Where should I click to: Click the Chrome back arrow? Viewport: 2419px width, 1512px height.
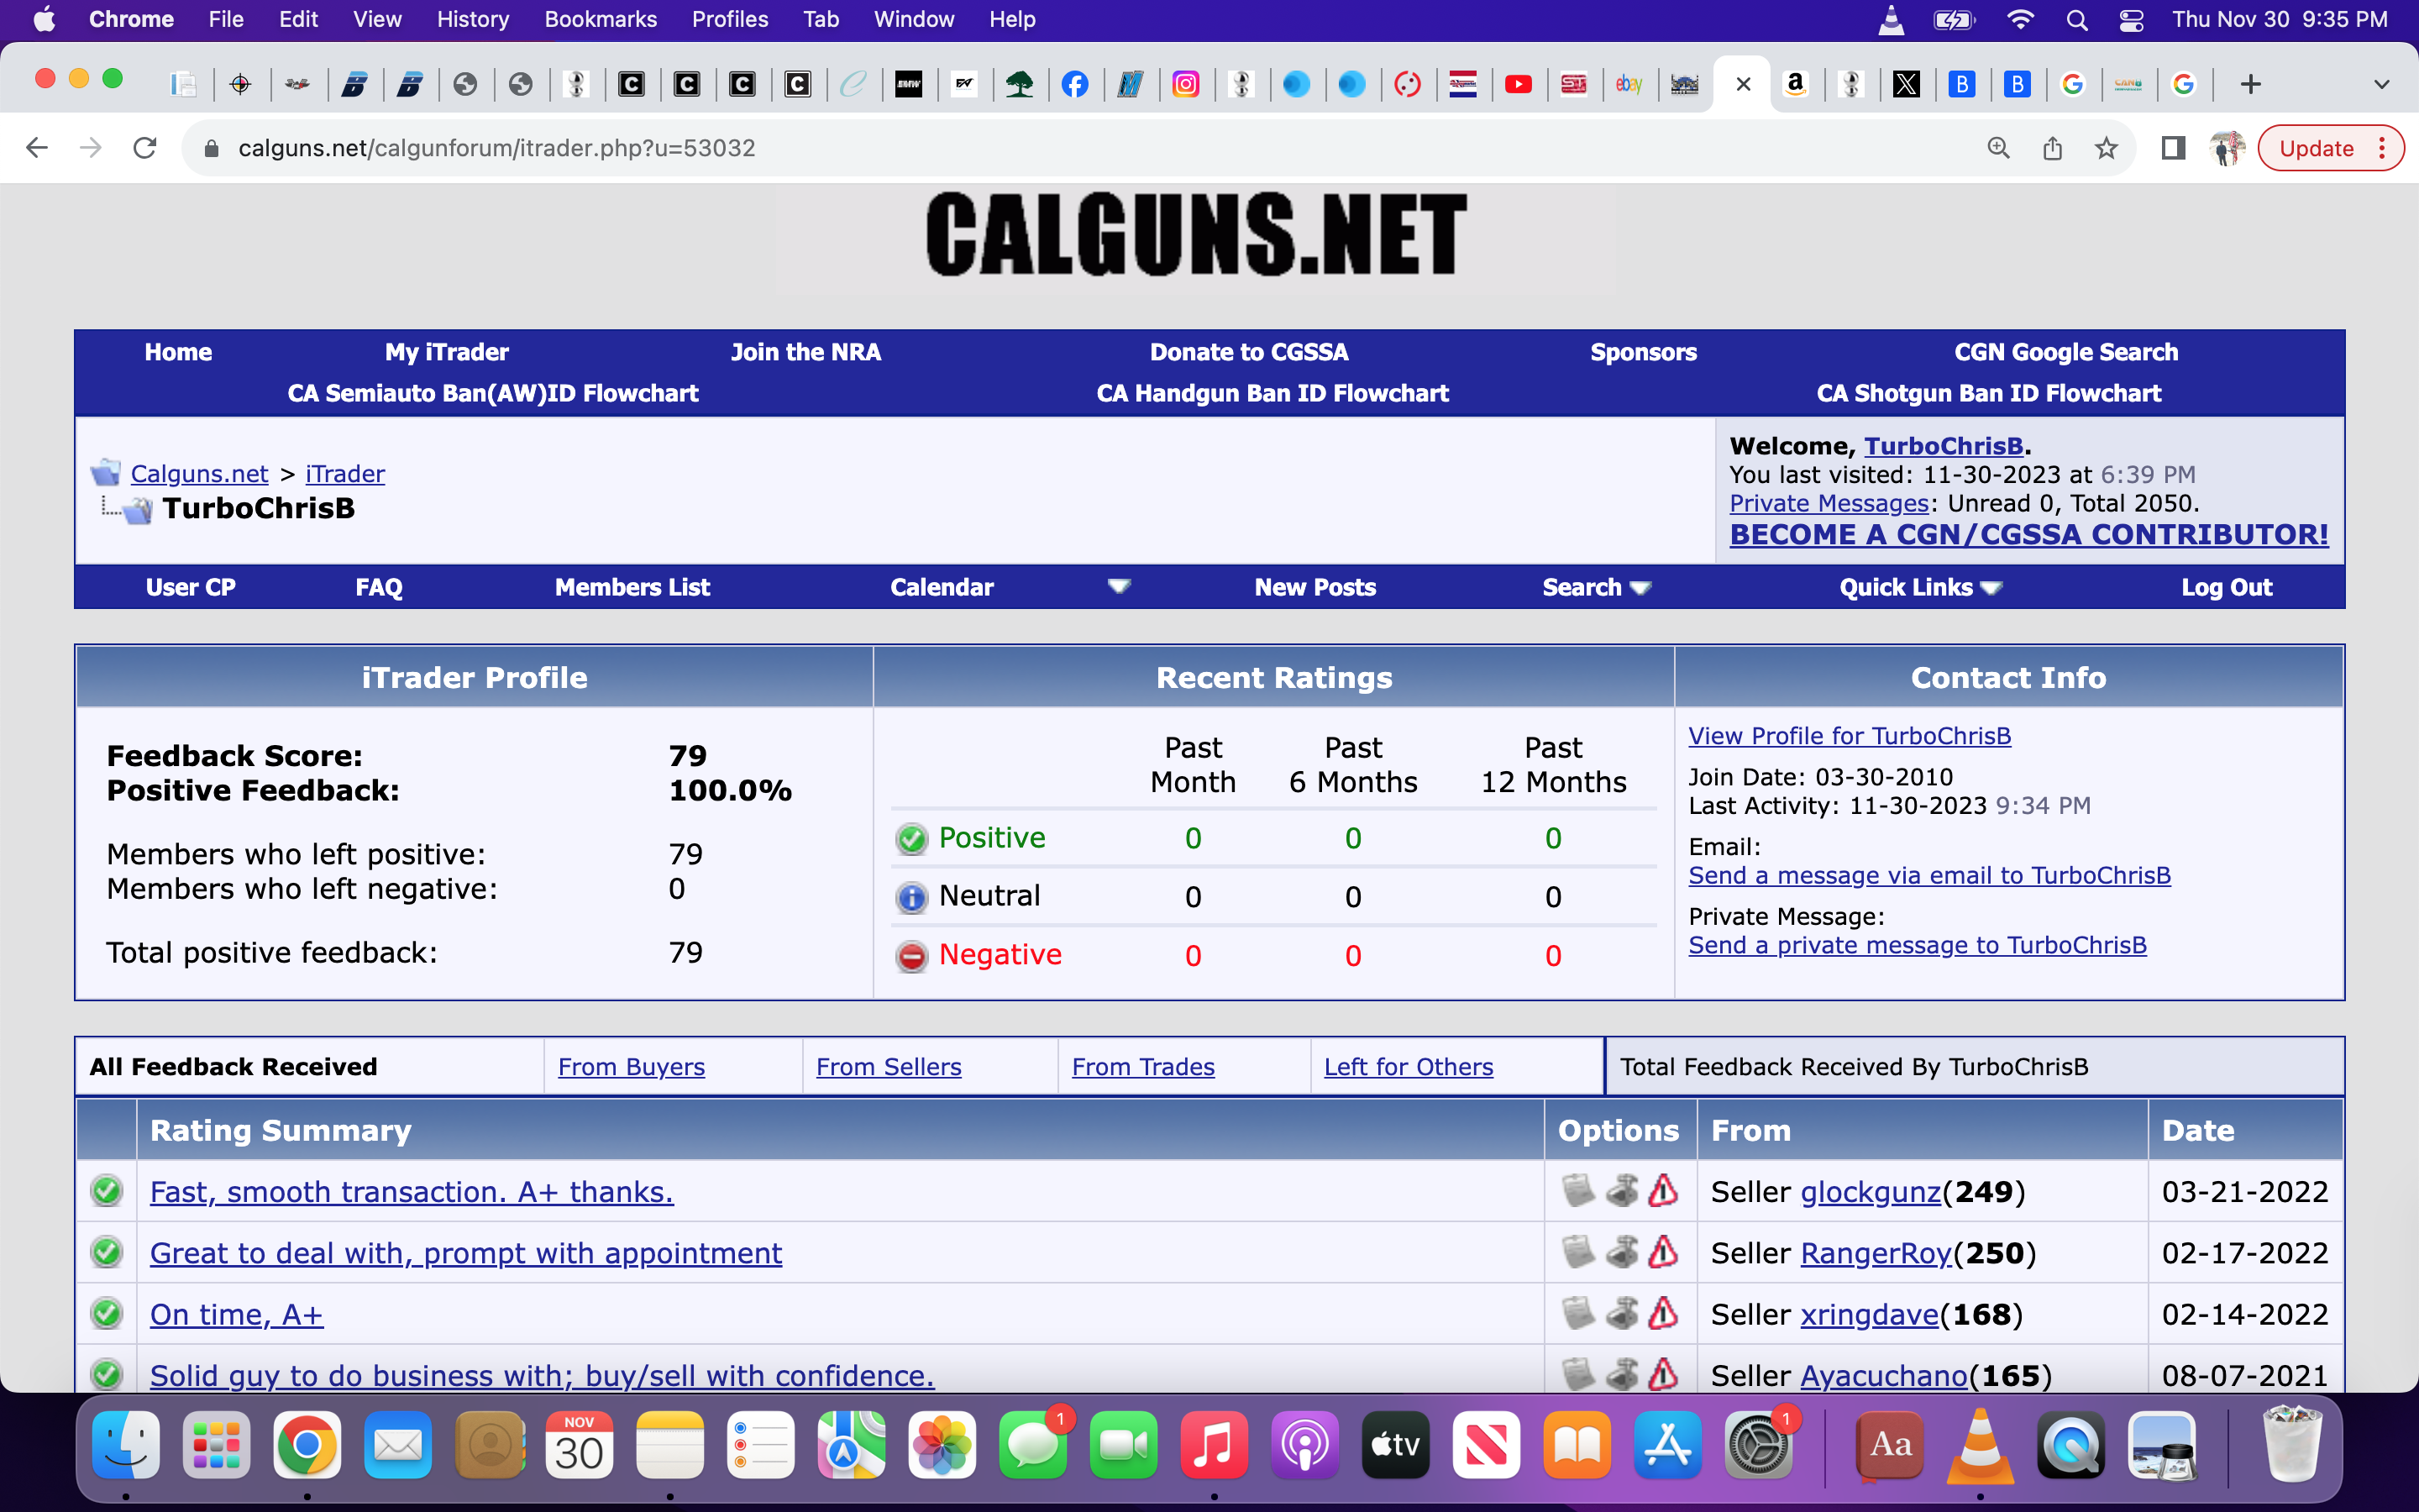click(37, 148)
